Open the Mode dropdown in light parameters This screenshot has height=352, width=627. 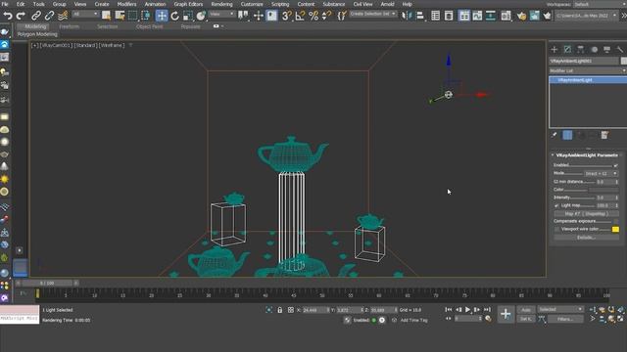[601, 174]
